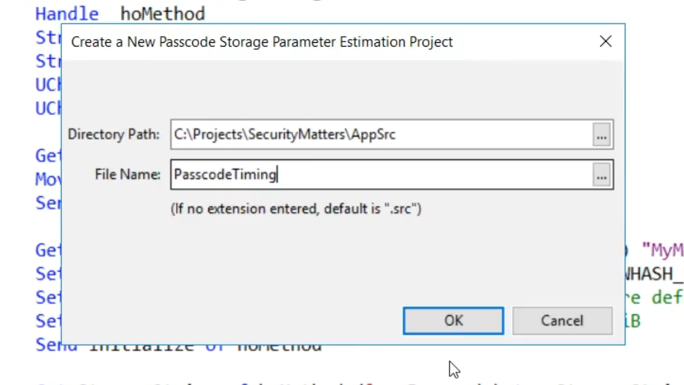Viewport: 684px width, 385px height.
Task: Click the green "iB" comment text
Action: (633, 321)
